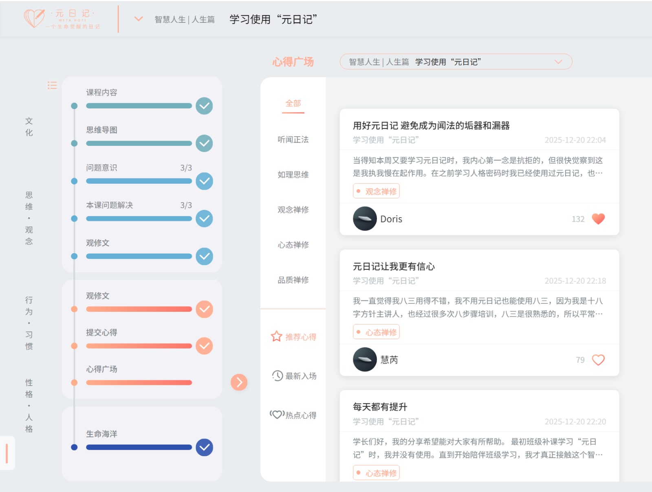Click the heart icon next to 热点心得
The width and height of the screenshot is (652, 492).
(x=277, y=415)
